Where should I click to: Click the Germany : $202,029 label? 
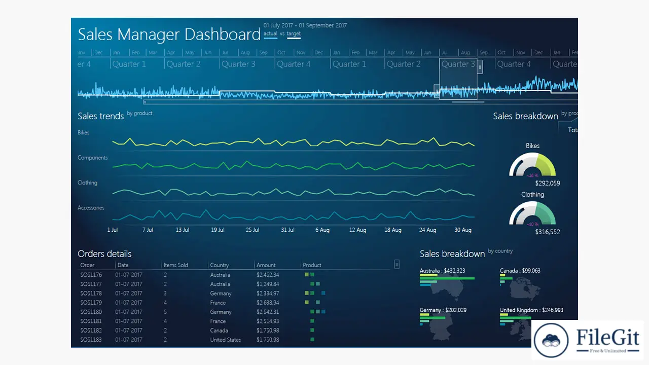(x=443, y=310)
